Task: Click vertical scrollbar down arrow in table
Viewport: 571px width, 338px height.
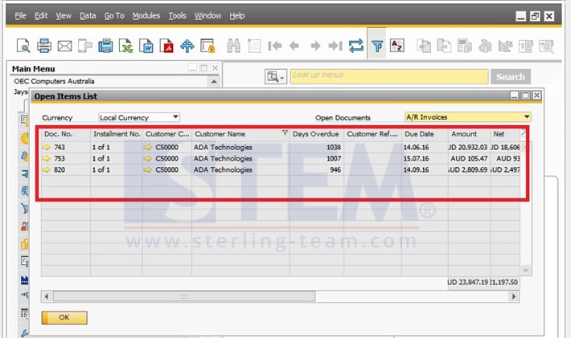Action: (x=525, y=270)
